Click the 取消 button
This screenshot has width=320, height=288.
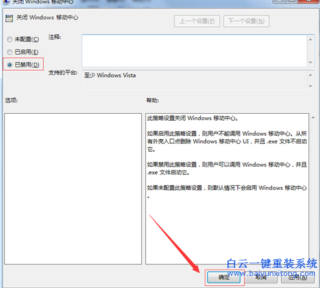(261, 277)
